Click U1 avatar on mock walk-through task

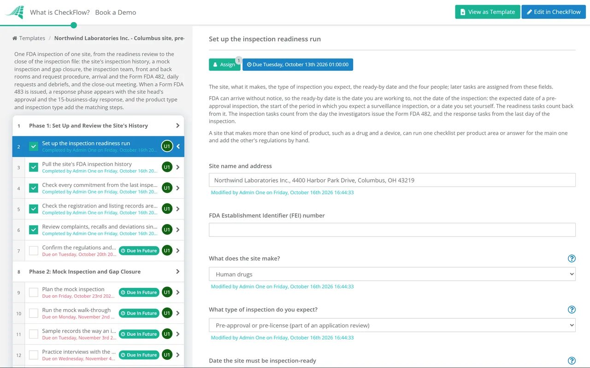[167, 313]
